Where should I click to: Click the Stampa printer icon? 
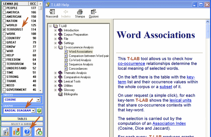tap(80, 12)
